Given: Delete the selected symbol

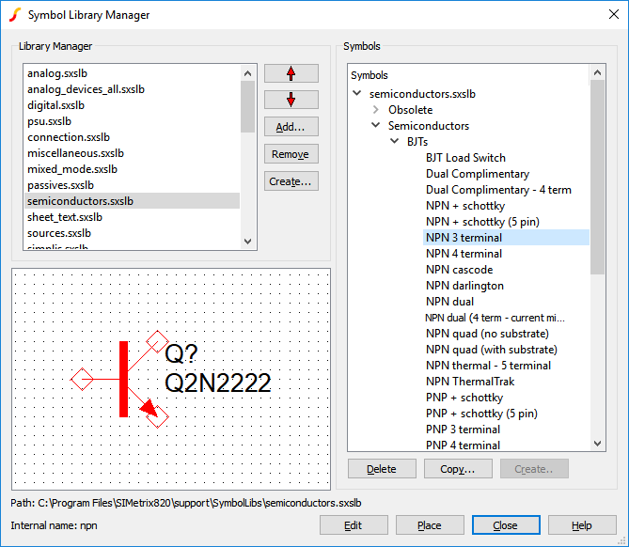Looking at the screenshot, I should [x=381, y=469].
